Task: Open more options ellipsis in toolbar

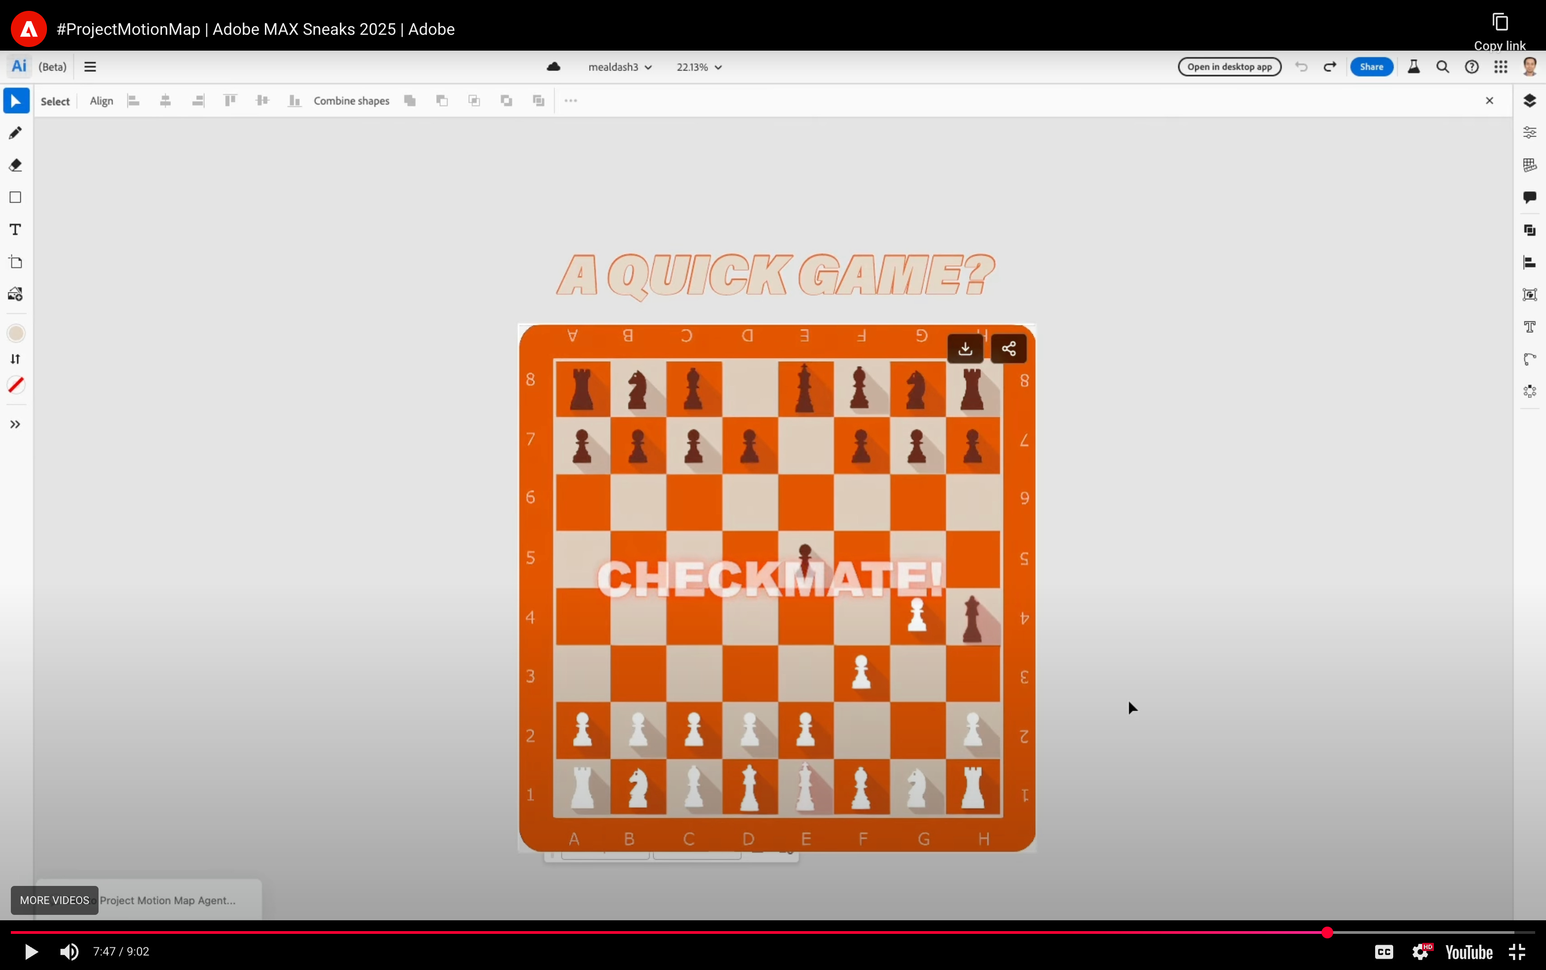Action: 570,101
